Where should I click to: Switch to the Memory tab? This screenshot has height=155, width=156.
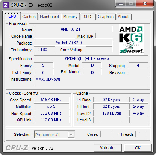tap(70, 17)
